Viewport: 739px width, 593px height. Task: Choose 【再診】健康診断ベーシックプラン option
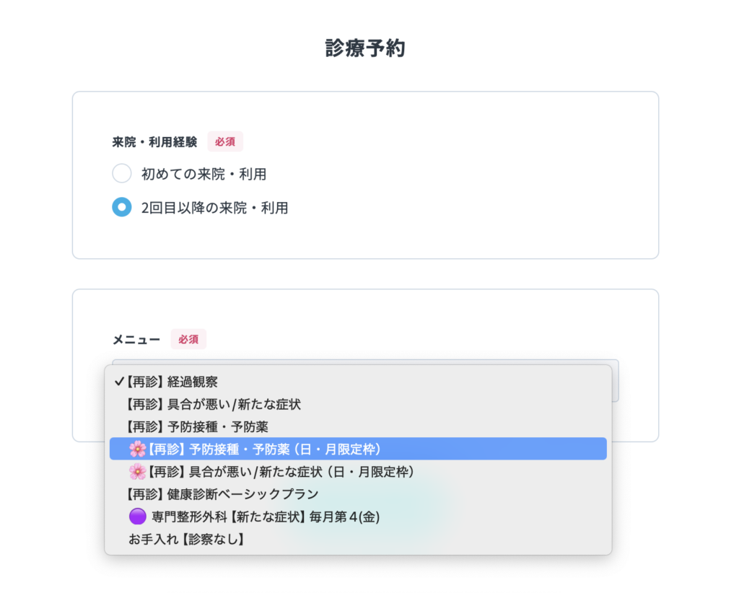point(223,494)
